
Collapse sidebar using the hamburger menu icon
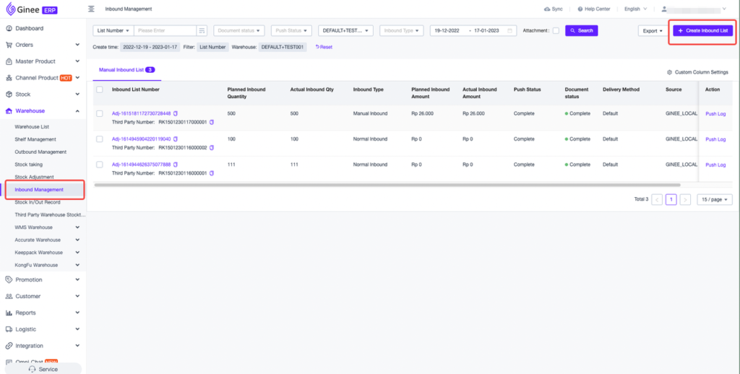coord(91,9)
